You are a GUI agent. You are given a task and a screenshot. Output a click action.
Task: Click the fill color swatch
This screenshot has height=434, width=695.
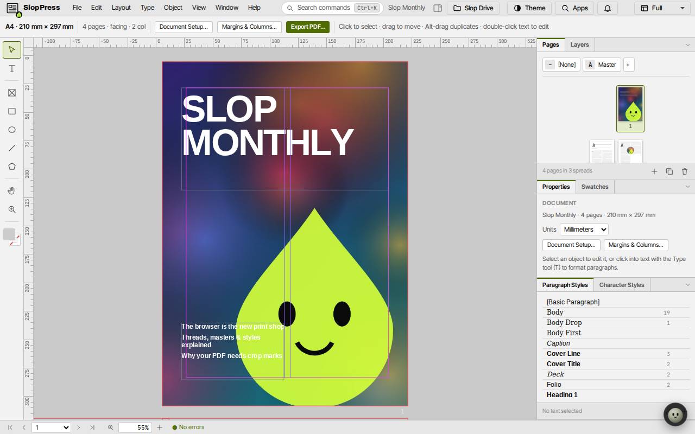pos(9,234)
